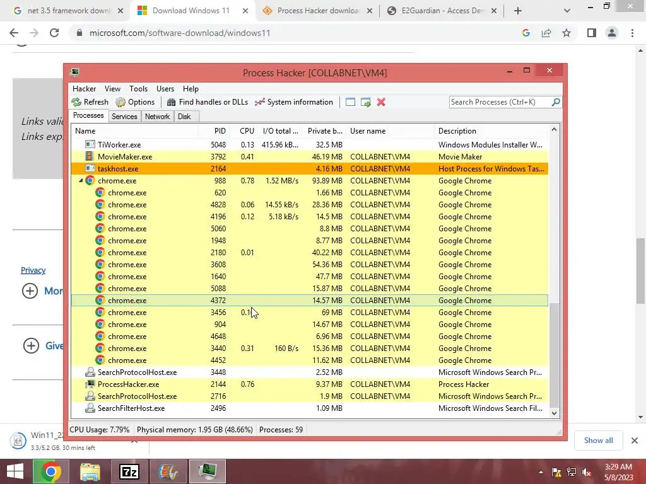This screenshot has width=646, height=484.
Task: Click CPU Usage in status bar
Action: [x=99, y=430]
